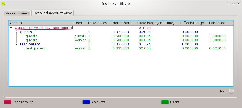Click the NormShares column header
242x108 pixels.
(x=125, y=23)
